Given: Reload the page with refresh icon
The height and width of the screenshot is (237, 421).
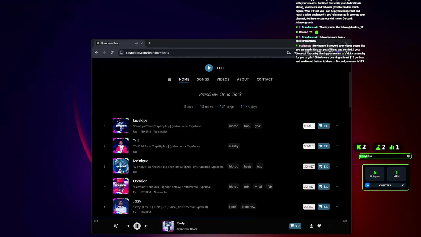Looking at the screenshot, I should (112, 53).
